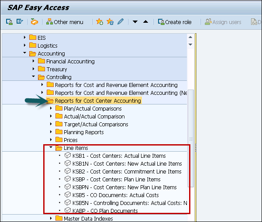Click the Treasury folder icon

[x=41, y=68]
